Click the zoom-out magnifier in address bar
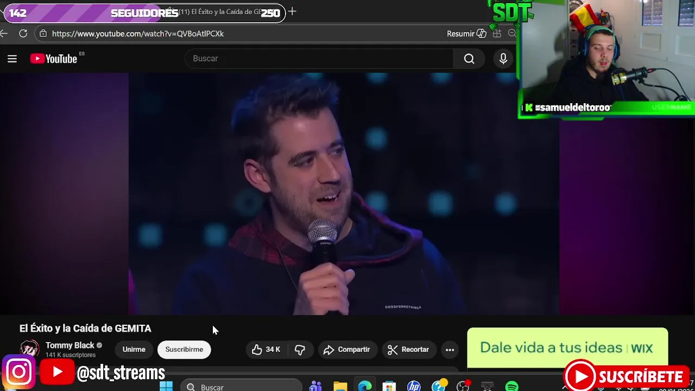This screenshot has width=695, height=391. 511,34
